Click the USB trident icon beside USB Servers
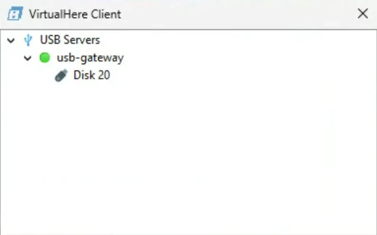This screenshot has width=377, height=235. 28,40
